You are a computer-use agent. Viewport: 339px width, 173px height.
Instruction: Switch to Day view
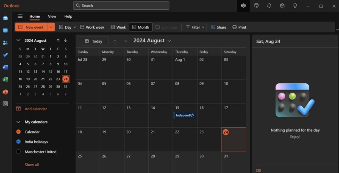coord(65,27)
